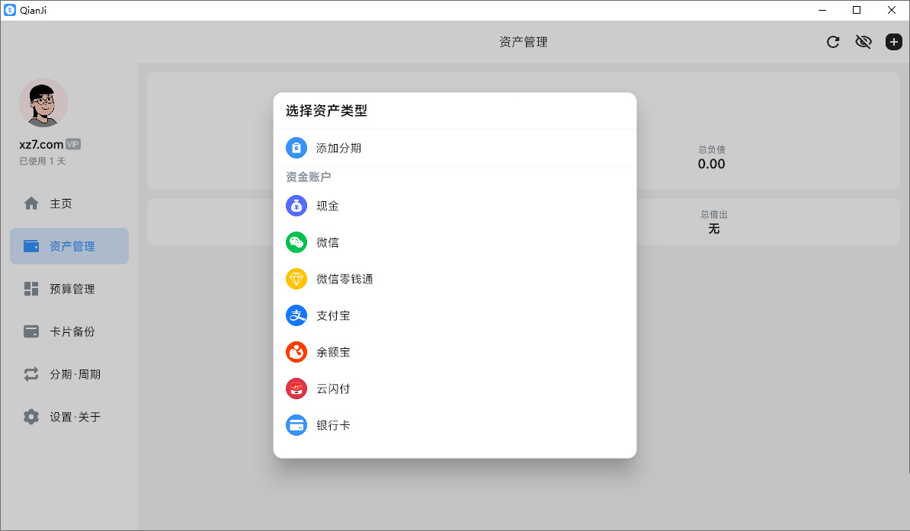910x531 pixels.
Task: Close the QianJi window
Action: coord(892,10)
